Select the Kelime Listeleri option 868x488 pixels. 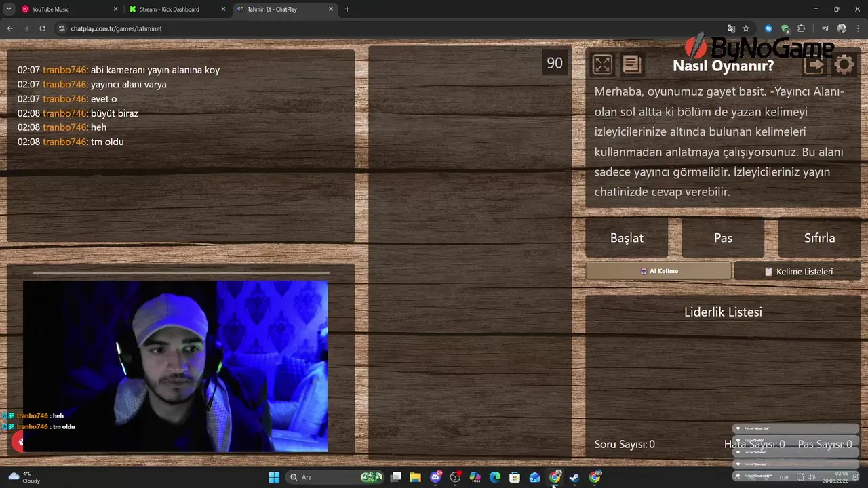[x=797, y=271]
